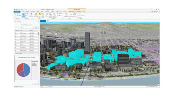Screen dimensions: 175x93
Task: Open the scene scale dropdown
Action: pos(44,87)
